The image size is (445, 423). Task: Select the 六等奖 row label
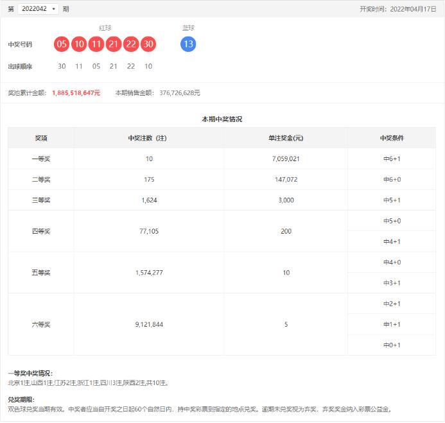tap(41, 325)
